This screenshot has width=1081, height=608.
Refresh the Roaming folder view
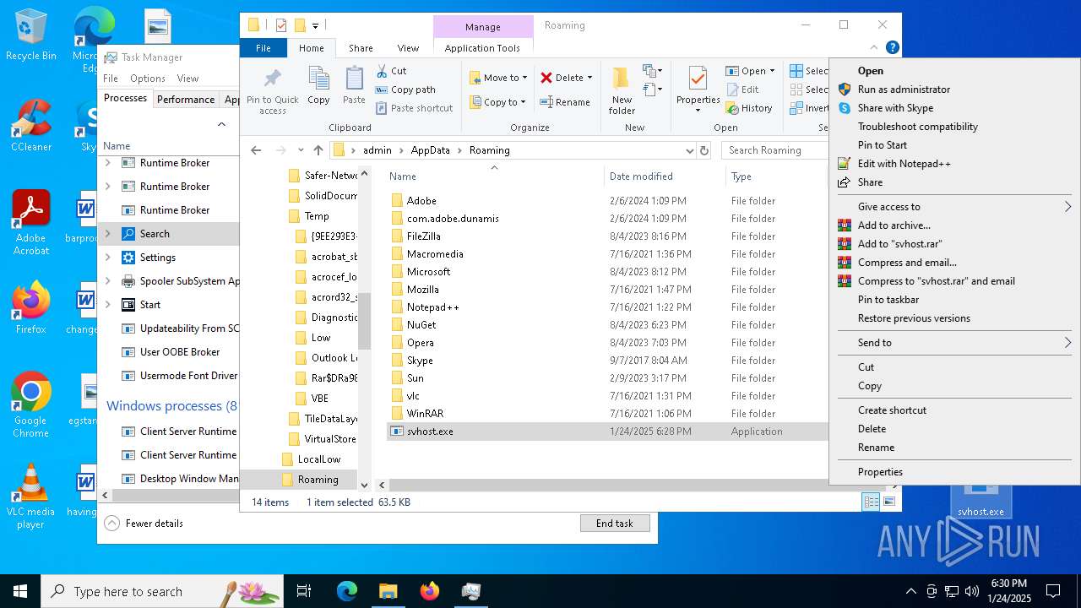[704, 150]
